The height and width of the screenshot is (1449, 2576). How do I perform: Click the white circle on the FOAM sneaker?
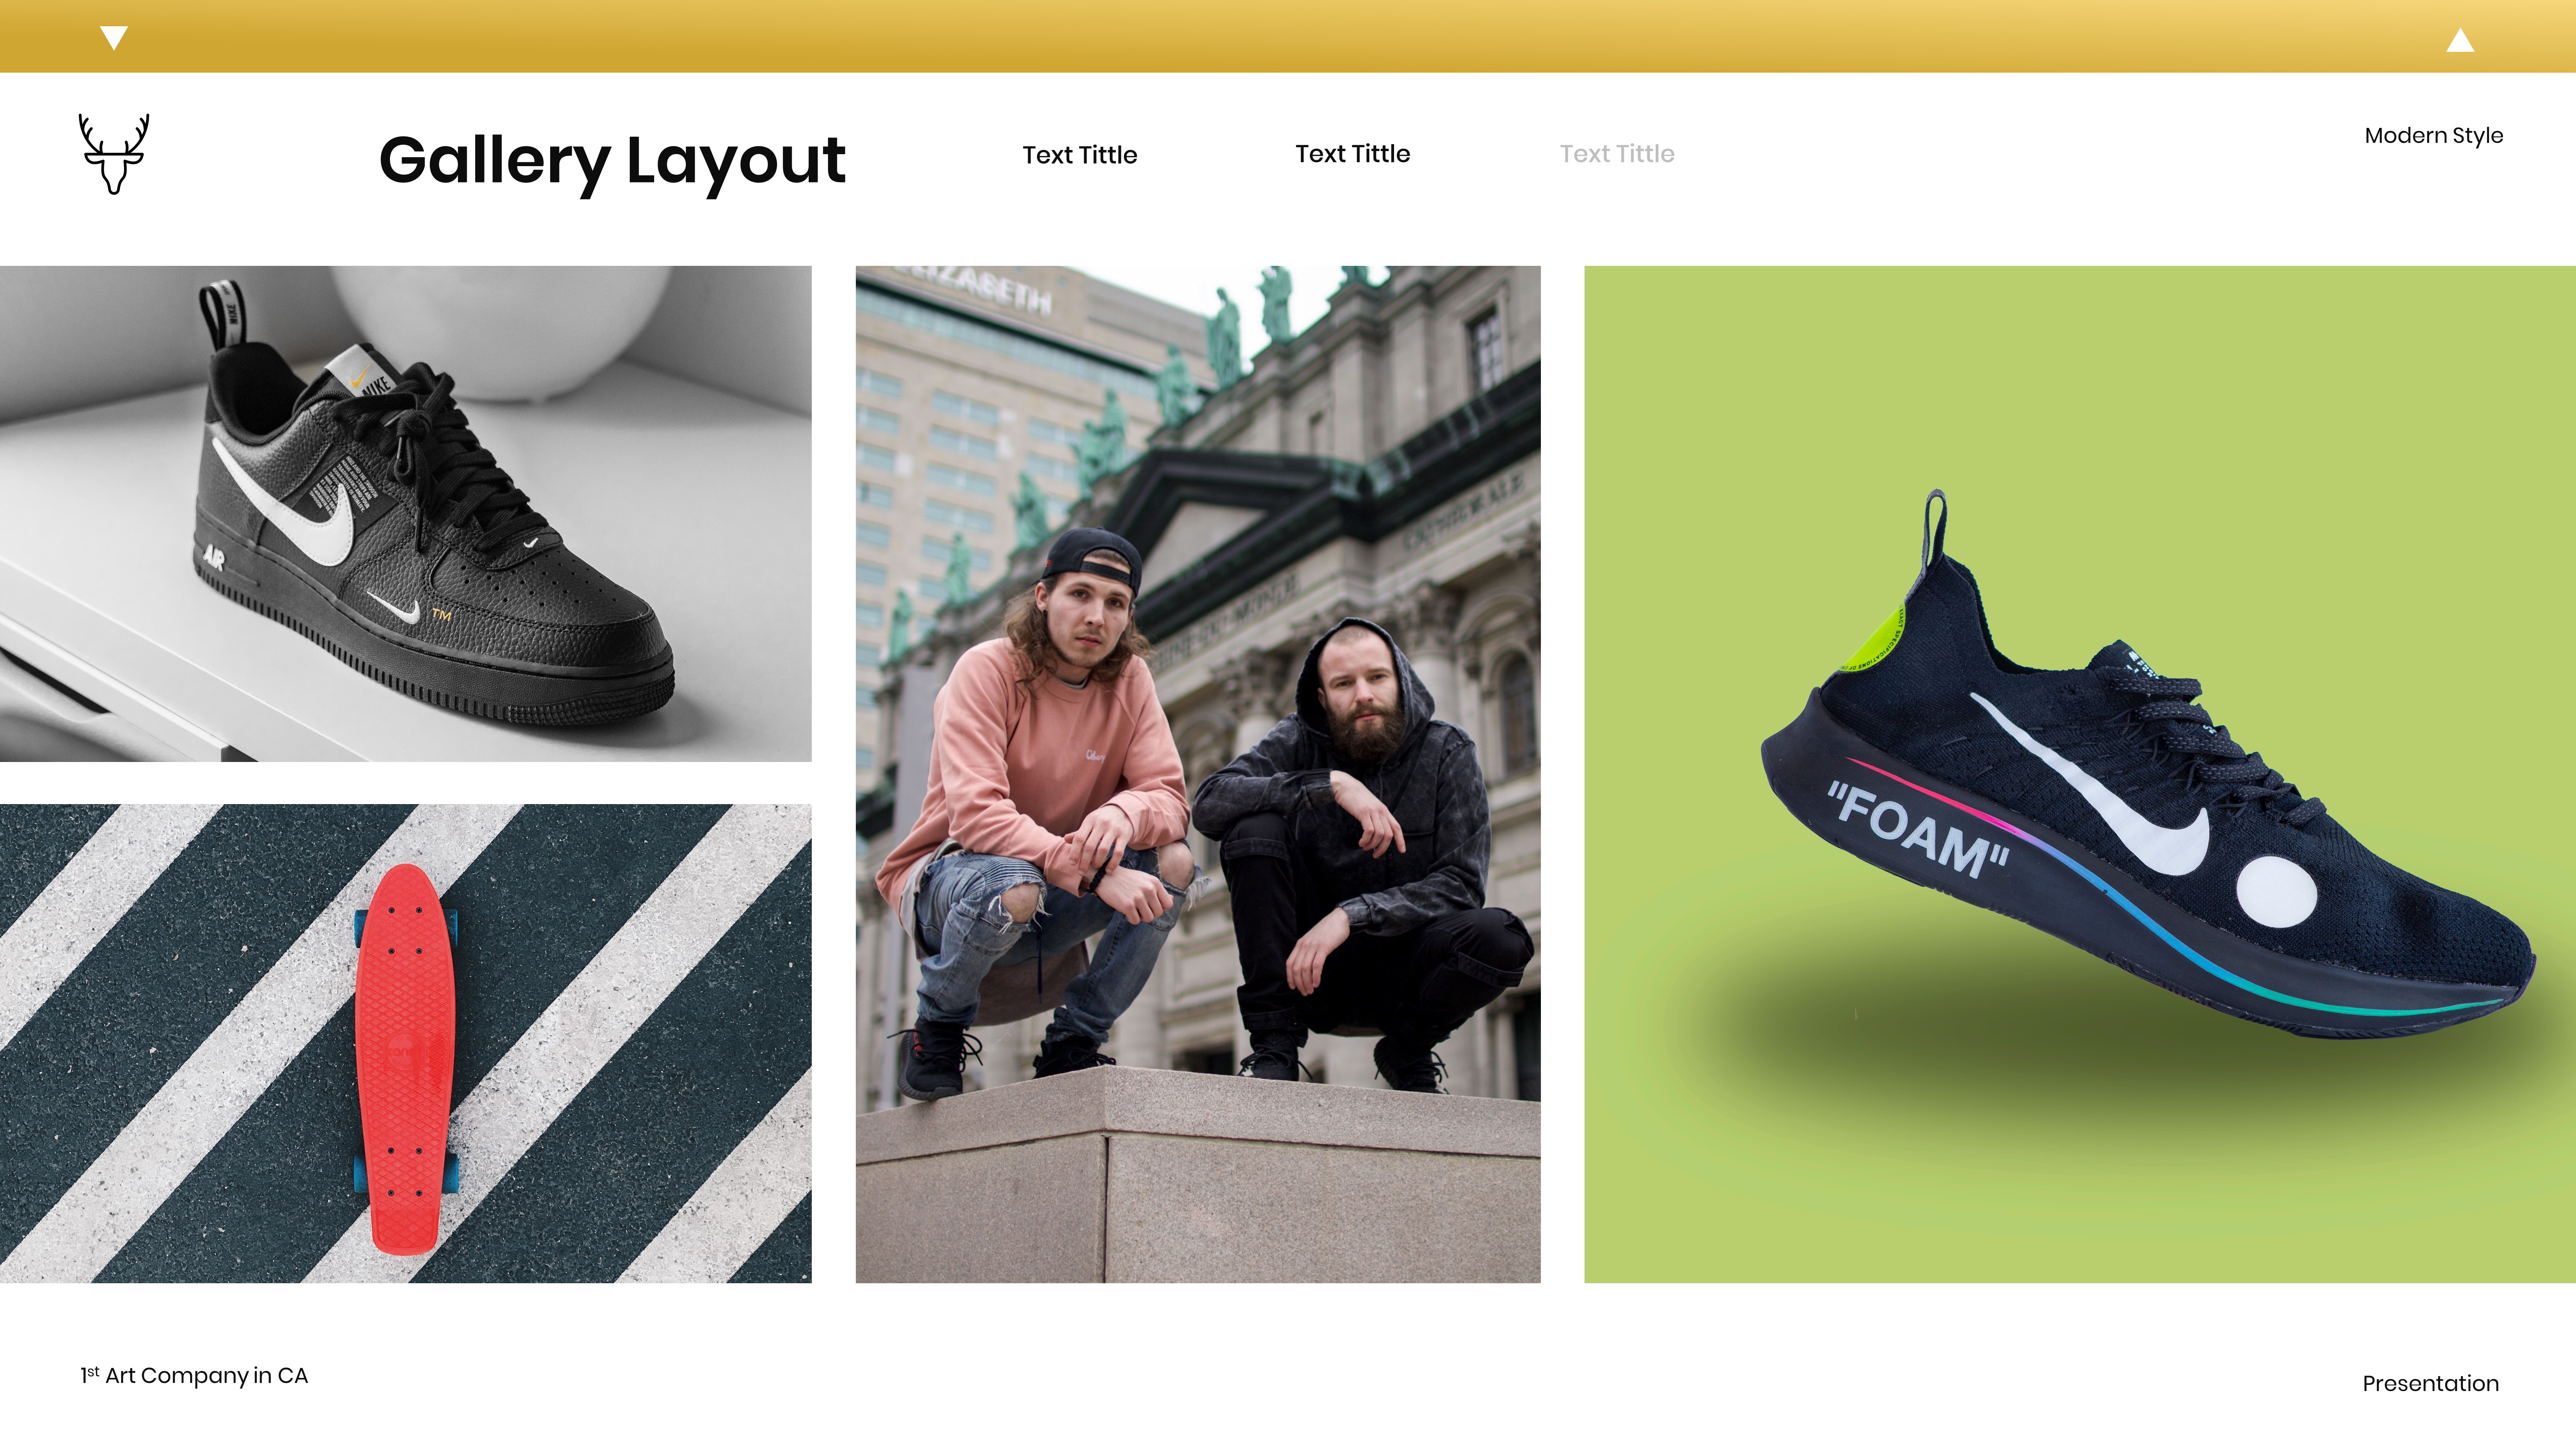2276,892
